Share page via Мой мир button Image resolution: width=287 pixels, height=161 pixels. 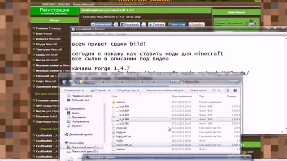pyautogui.click(x=177, y=25)
